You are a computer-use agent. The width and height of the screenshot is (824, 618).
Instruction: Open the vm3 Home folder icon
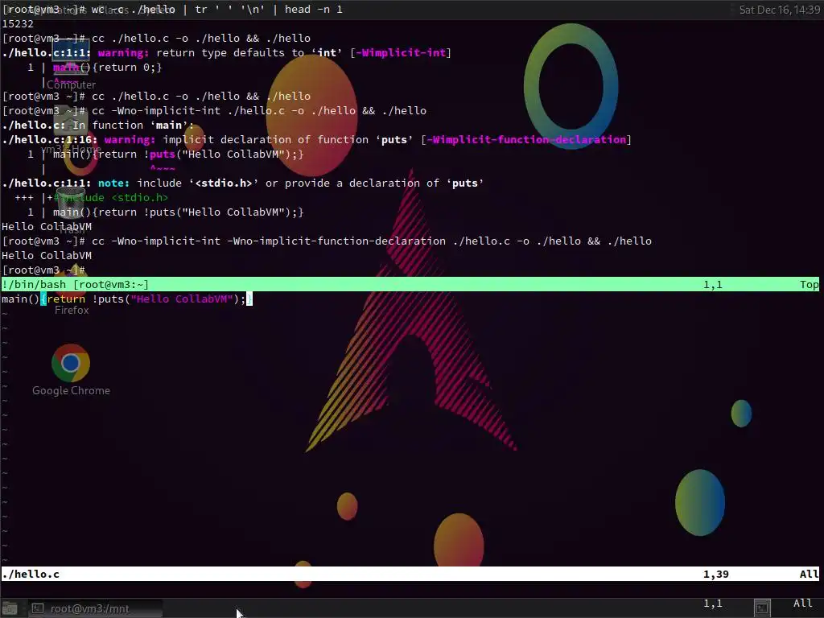tap(71, 122)
